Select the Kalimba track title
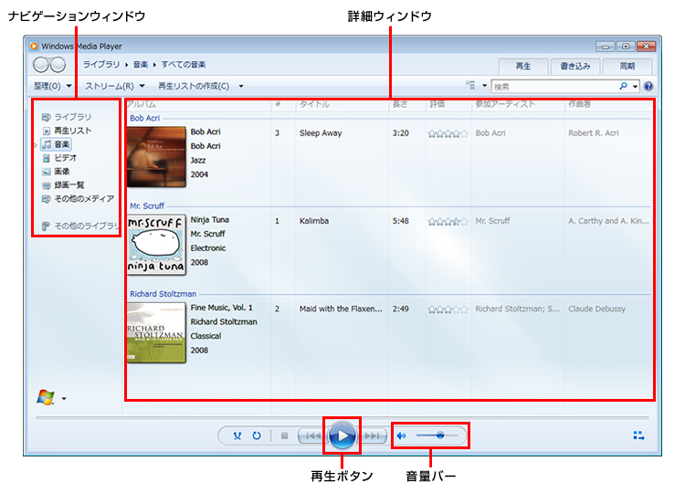 coord(313,221)
